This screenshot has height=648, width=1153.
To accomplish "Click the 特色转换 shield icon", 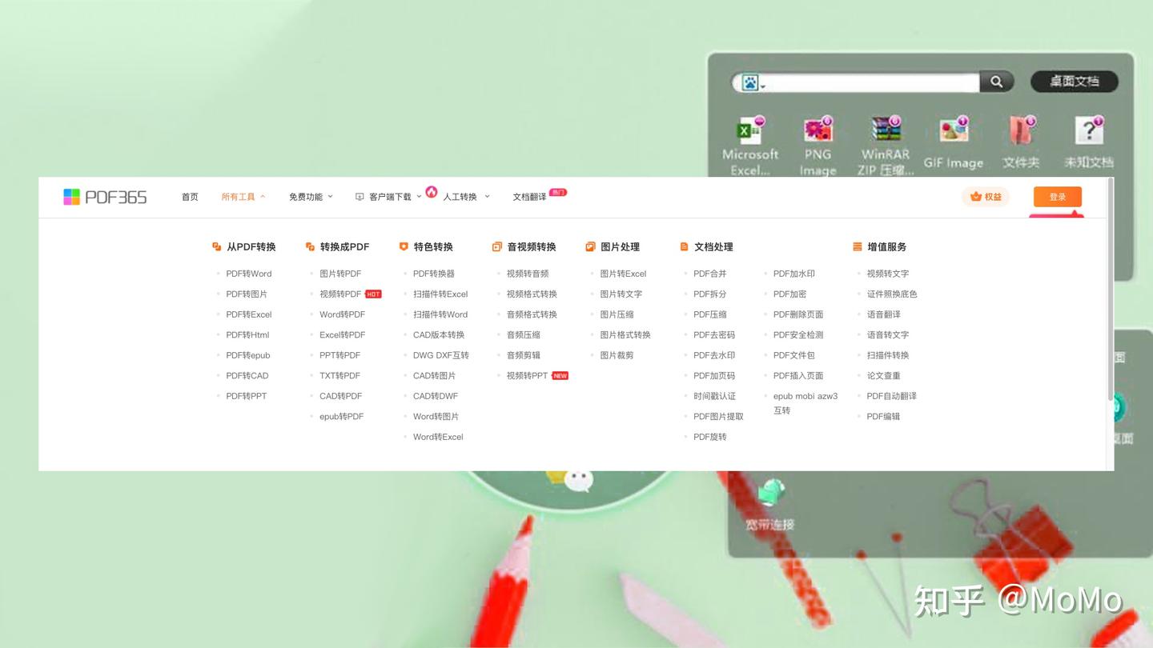I will 404,247.
